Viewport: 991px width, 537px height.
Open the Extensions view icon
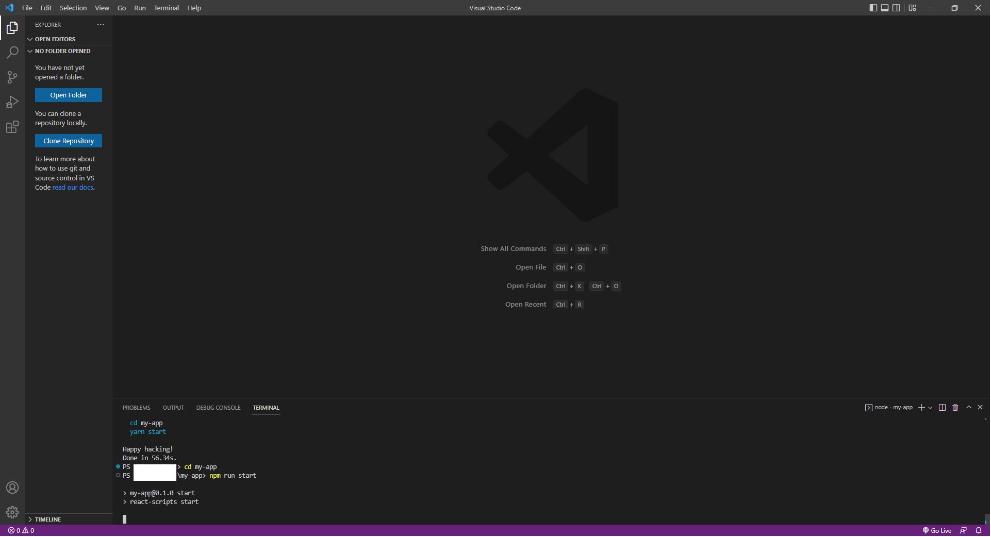point(12,127)
